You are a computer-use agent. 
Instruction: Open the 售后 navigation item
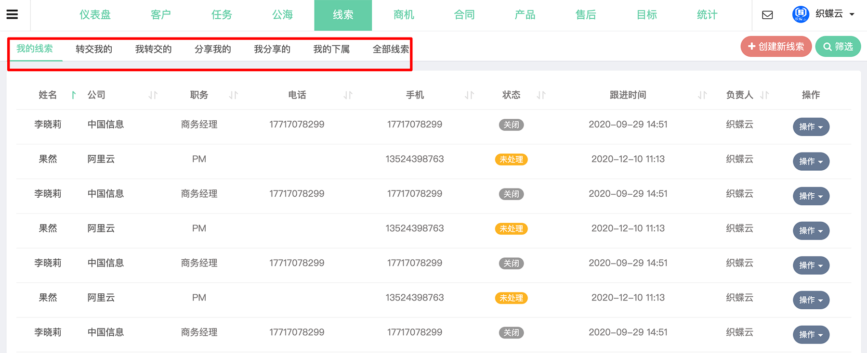coord(586,15)
